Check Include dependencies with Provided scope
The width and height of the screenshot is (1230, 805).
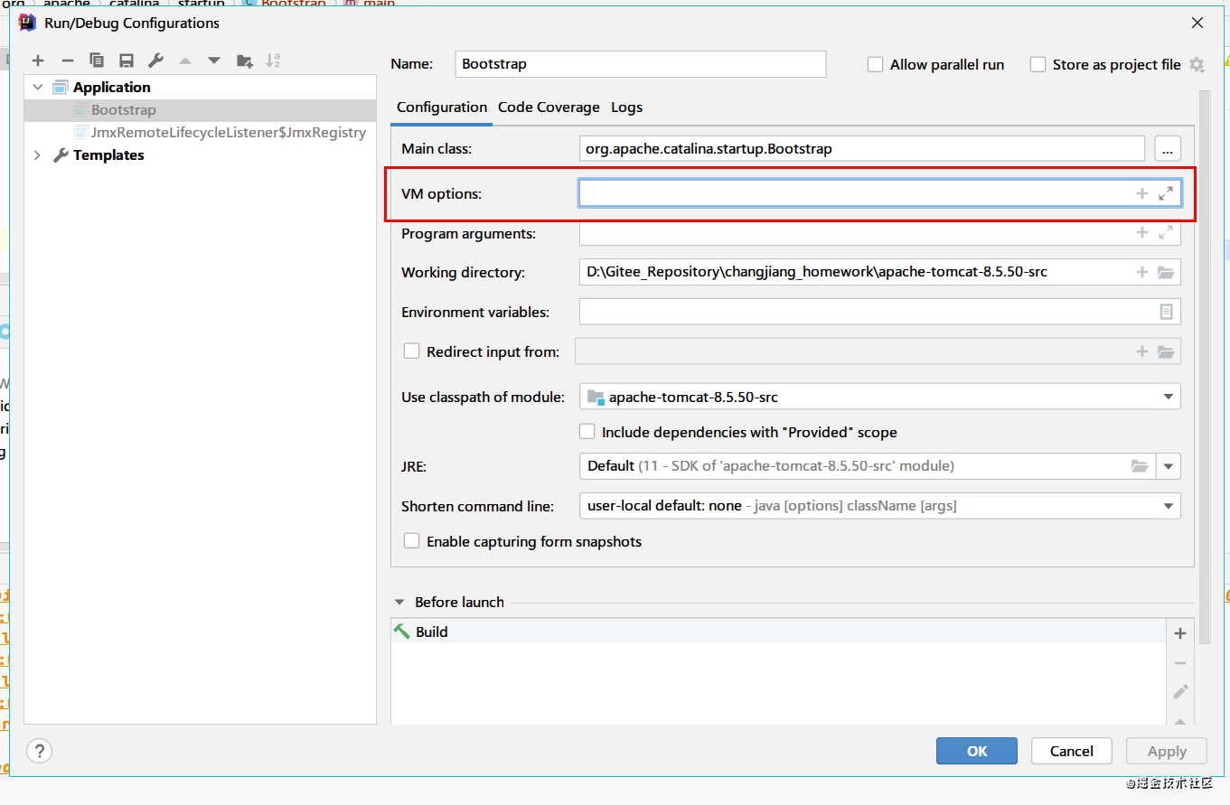pyautogui.click(x=587, y=432)
